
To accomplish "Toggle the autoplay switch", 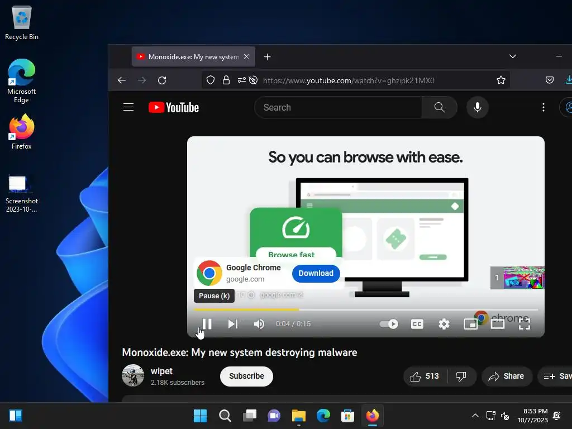I will (x=389, y=323).
